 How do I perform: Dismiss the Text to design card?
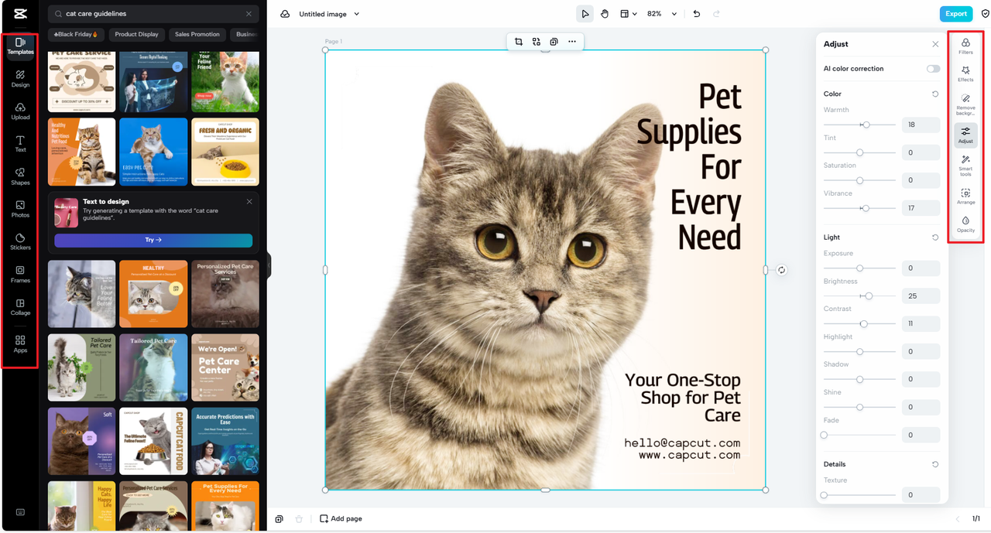click(249, 202)
